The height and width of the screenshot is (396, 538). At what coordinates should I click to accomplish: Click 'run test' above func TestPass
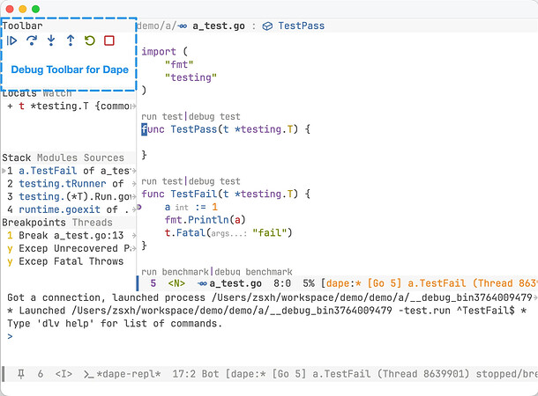(161, 116)
